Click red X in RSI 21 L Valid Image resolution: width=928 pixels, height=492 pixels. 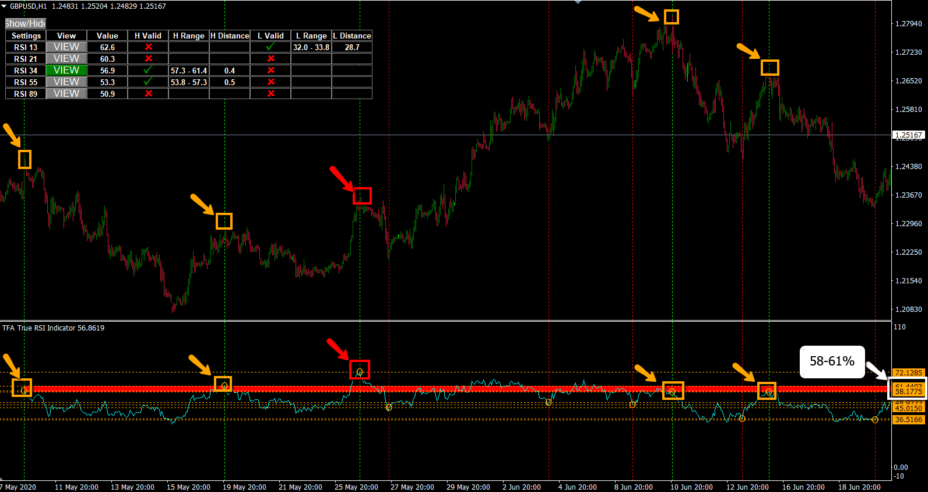tap(271, 58)
